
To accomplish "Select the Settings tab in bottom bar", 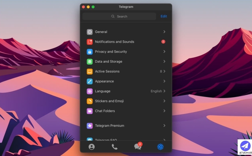I will 160,147.
